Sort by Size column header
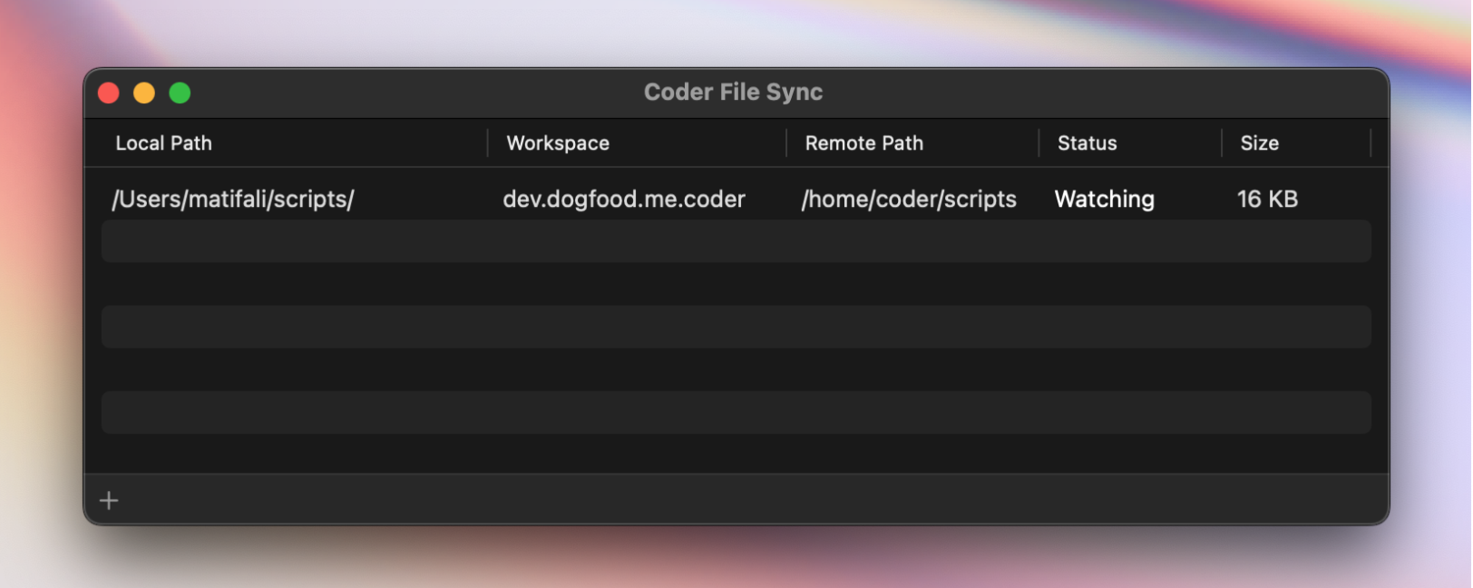Viewport: 1473px width, 588px height. 1259,143
